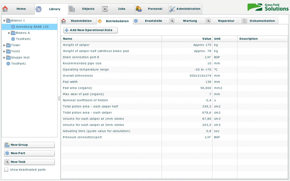Screen dimensions: 290x181
Task: Collapse the Brakes 1 folder
Action: (x=4, y=21)
